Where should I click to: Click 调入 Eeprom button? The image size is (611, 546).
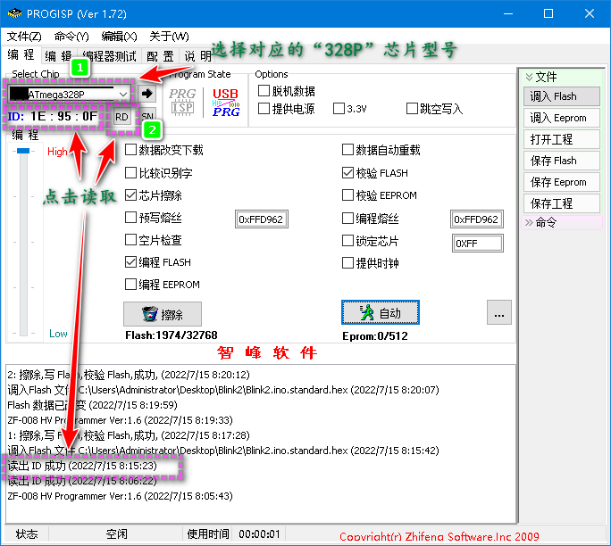[x=562, y=118]
